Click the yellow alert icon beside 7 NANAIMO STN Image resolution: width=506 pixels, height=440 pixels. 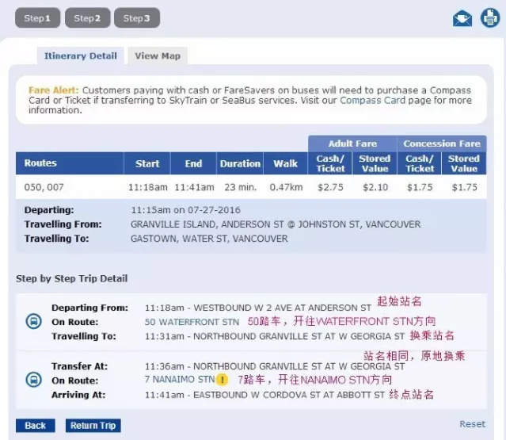tap(222, 380)
